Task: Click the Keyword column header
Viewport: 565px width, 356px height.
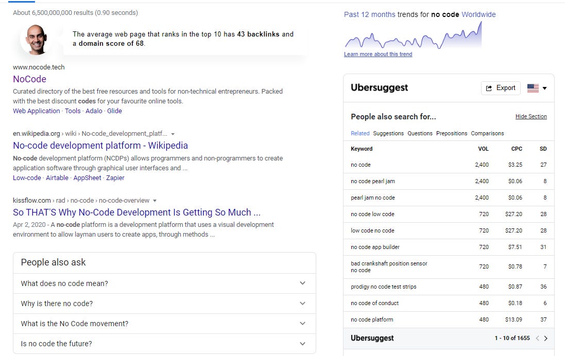Action: click(362, 149)
